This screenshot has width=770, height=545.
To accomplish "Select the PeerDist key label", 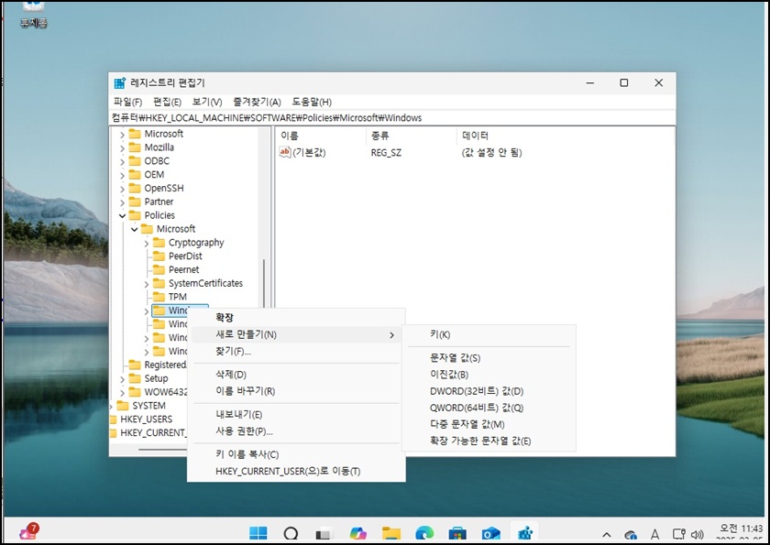I will tap(185, 256).
